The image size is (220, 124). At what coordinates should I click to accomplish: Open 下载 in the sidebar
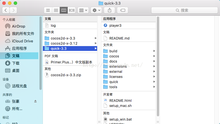[x=19, y=63]
